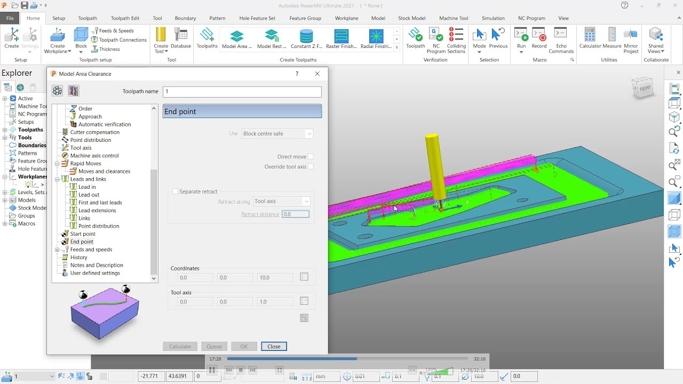Open the Toolpaths strategy selector
This screenshot has width=683, height=384.
click(x=207, y=38)
